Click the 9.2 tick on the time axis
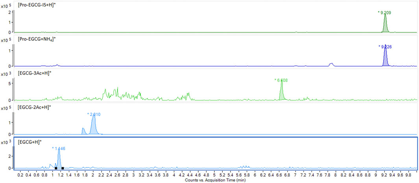Screen dimensions: 419x183 (384, 175)
